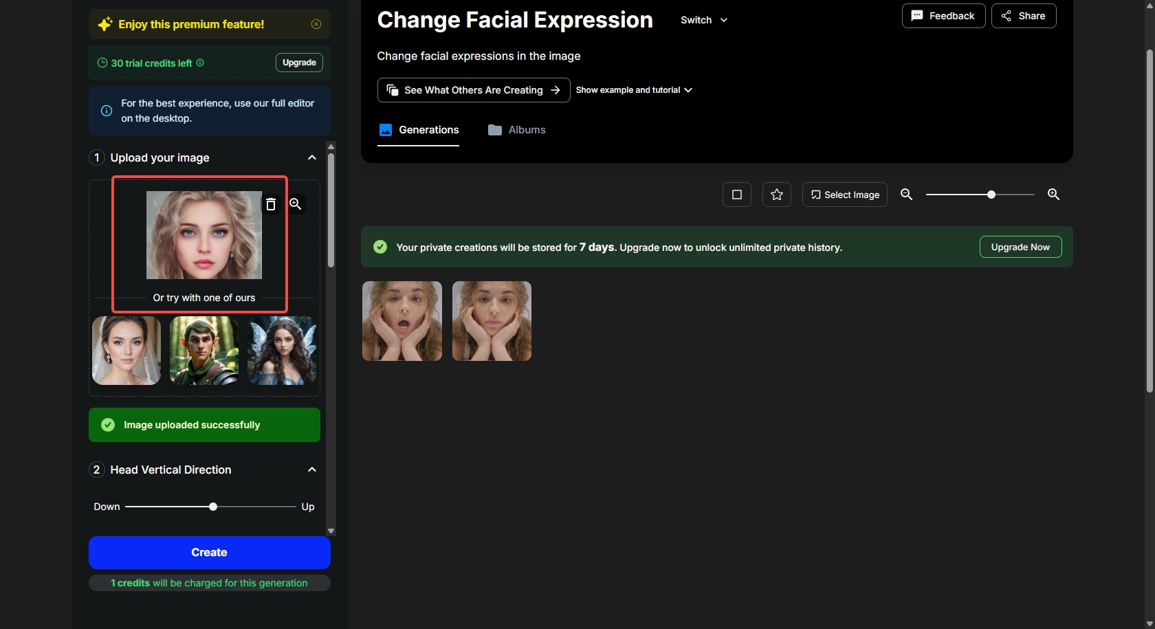Collapse the Upload your image section

coord(312,157)
